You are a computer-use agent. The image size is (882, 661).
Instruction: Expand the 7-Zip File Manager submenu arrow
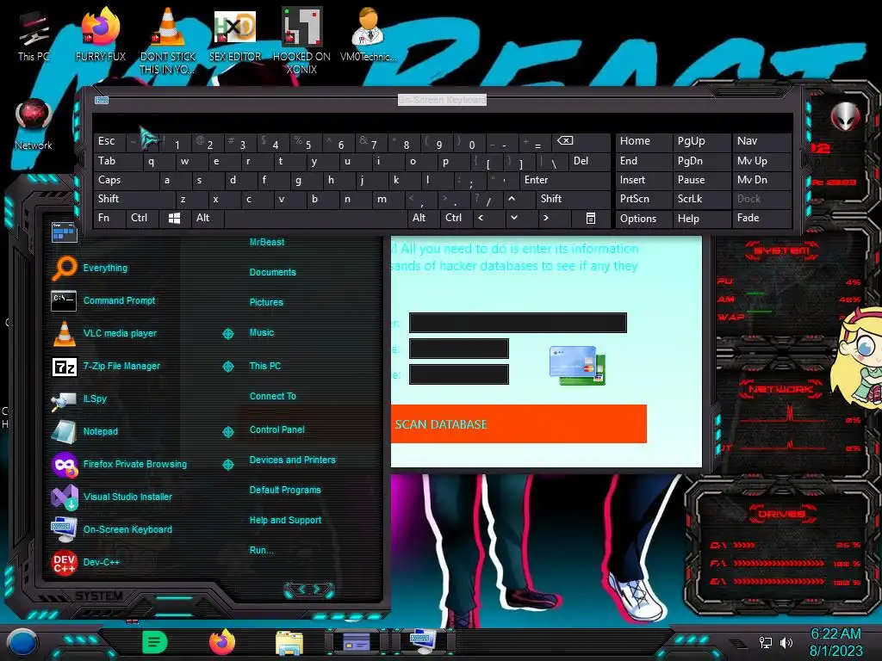(227, 367)
